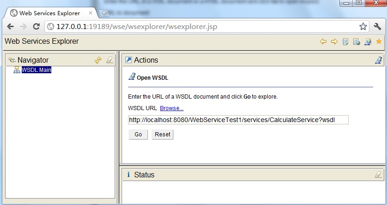Clear the Status pane with the eraser icon
The width and height of the screenshot is (387, 205).
378,175
